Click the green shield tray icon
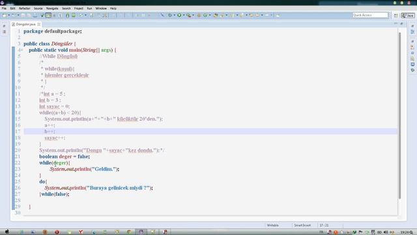The image size is (417, 235). click(x=354, y=232)
